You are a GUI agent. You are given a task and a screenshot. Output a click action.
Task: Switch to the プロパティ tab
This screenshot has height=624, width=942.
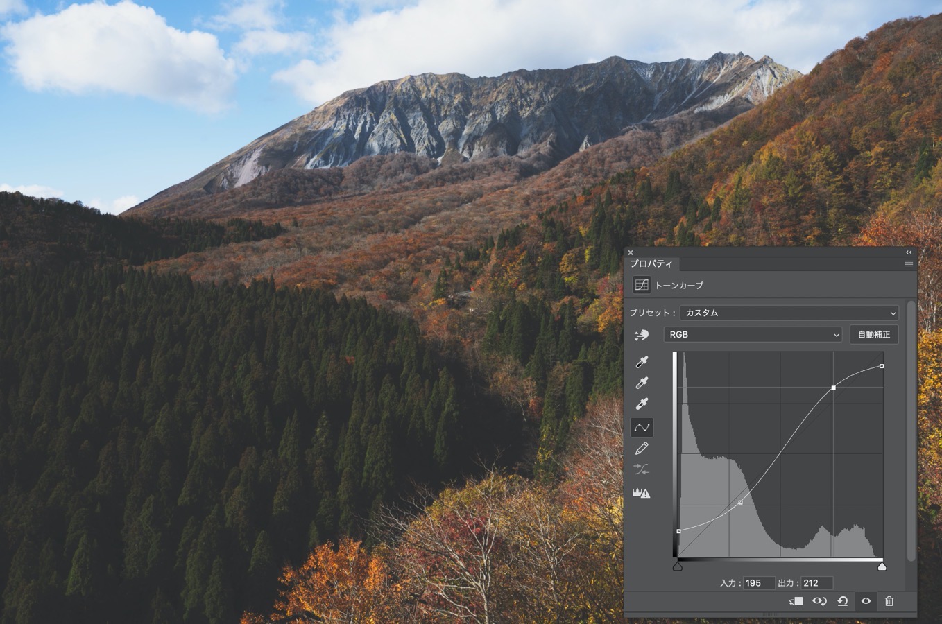[651, 263]
